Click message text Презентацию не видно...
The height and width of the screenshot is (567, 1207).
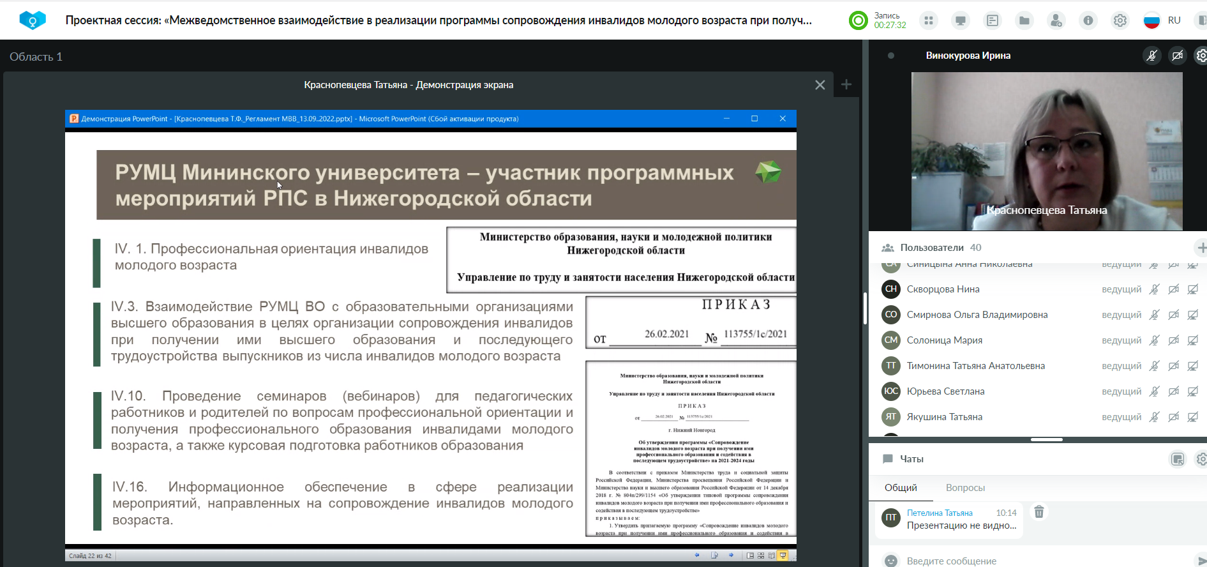tap(962, 525)
